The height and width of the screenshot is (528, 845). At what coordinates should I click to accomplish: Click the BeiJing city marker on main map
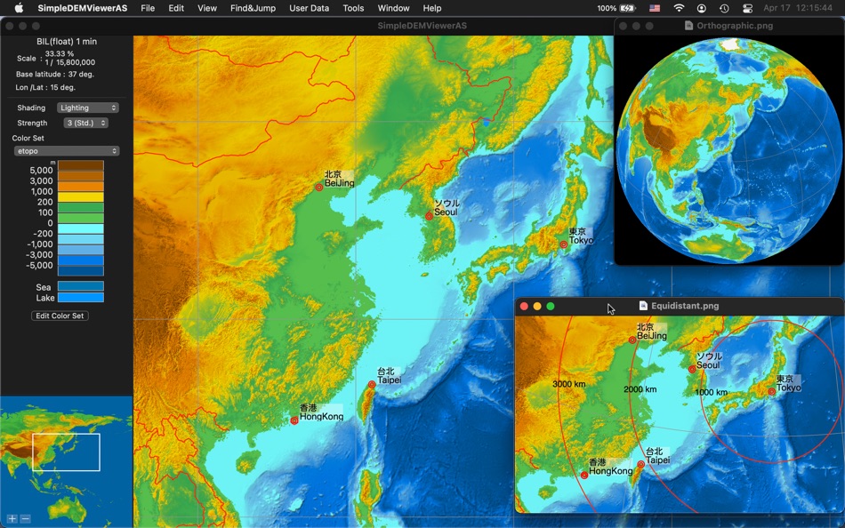coord(319,188)
